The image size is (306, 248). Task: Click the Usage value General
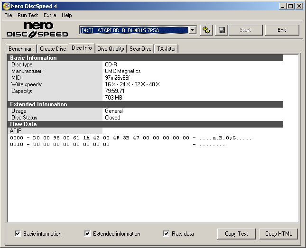tap(114, 111)
